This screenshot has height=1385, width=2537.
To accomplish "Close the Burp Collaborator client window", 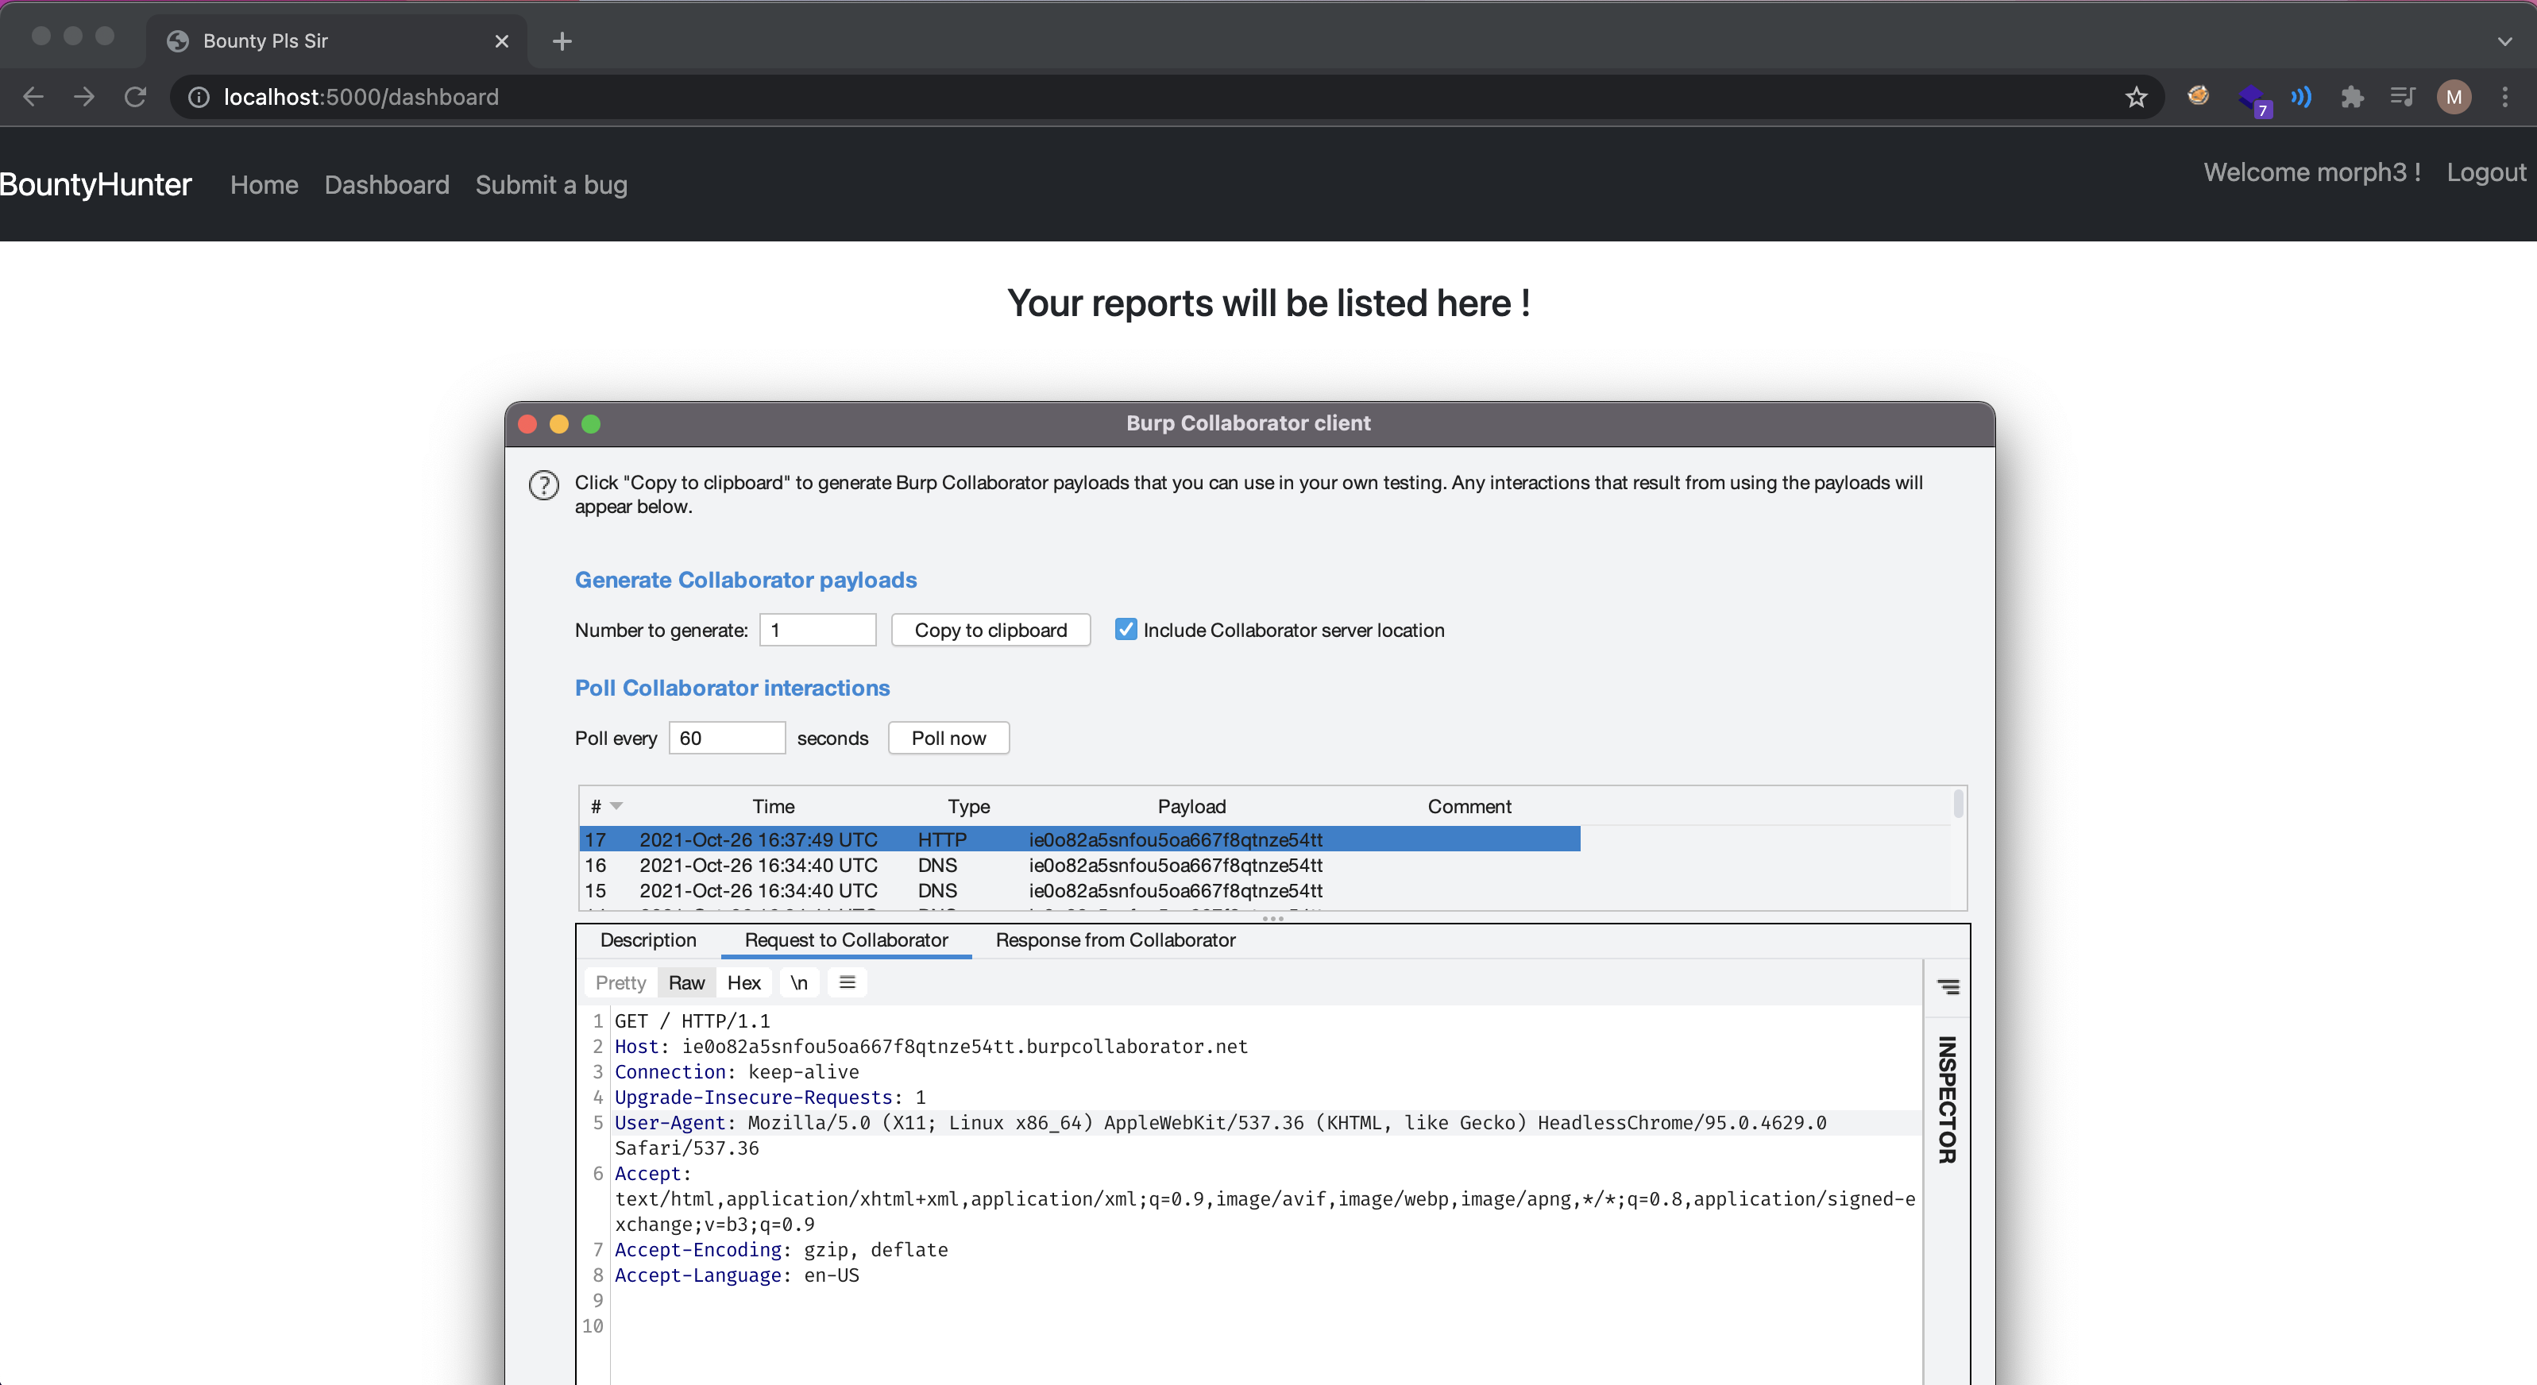I will point(527,423).
